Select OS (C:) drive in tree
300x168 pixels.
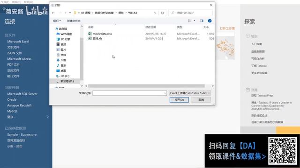(x=63, y=76)
